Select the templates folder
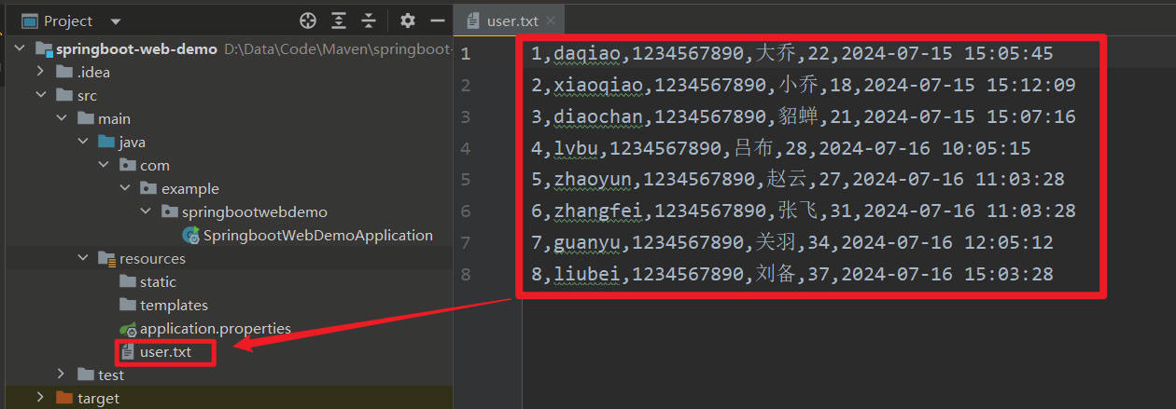The image size is (1176, 409). 174,306
